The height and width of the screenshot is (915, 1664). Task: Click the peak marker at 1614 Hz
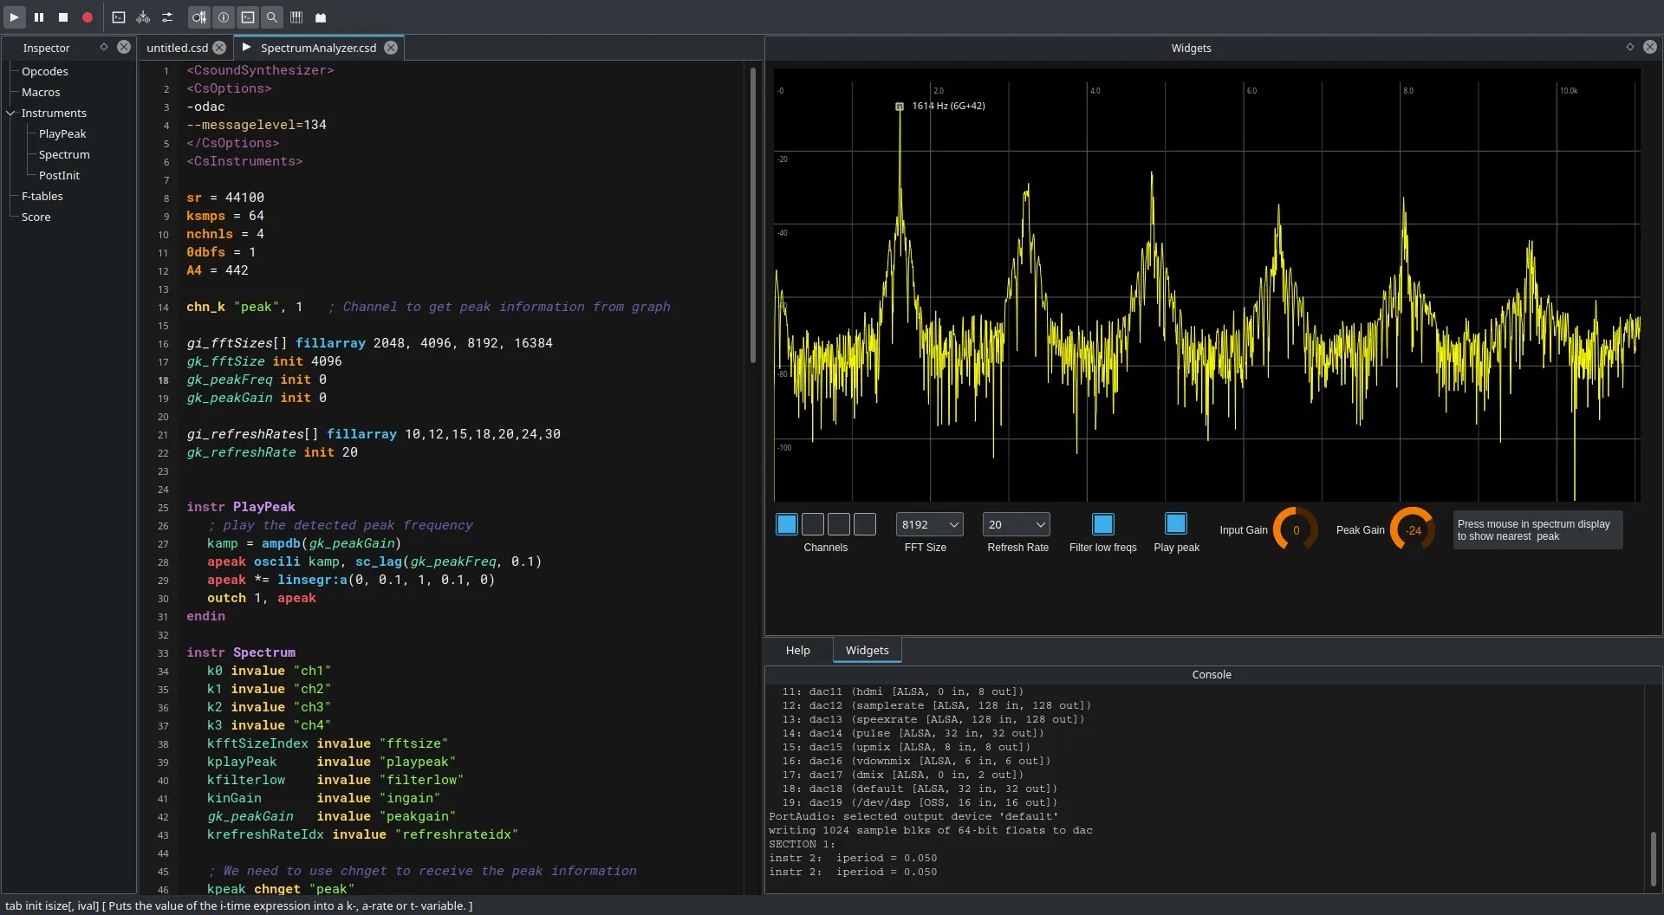tap(900, 107)
